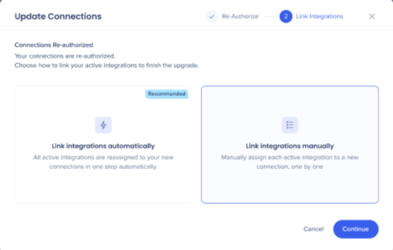Go to the Re-Authorize step
This screenshot has width=393, height=250.
click(240, 17)
